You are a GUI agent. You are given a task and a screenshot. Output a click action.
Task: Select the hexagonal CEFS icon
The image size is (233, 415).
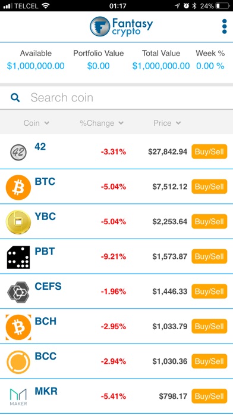click(x=18, y=292)
